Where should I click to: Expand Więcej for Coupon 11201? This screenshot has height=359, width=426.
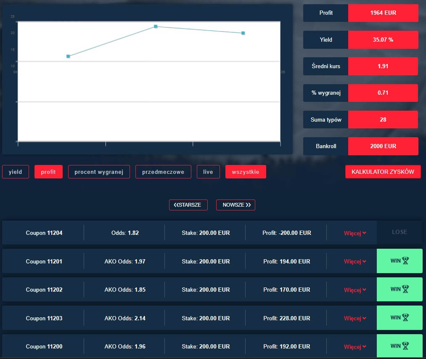point(355,261)
